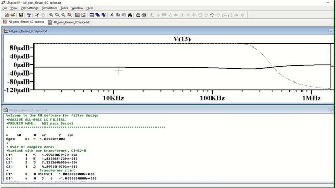Open the Plot Settings menu
The width and height of the screenshot is (335, 188).
click(29, 8)
